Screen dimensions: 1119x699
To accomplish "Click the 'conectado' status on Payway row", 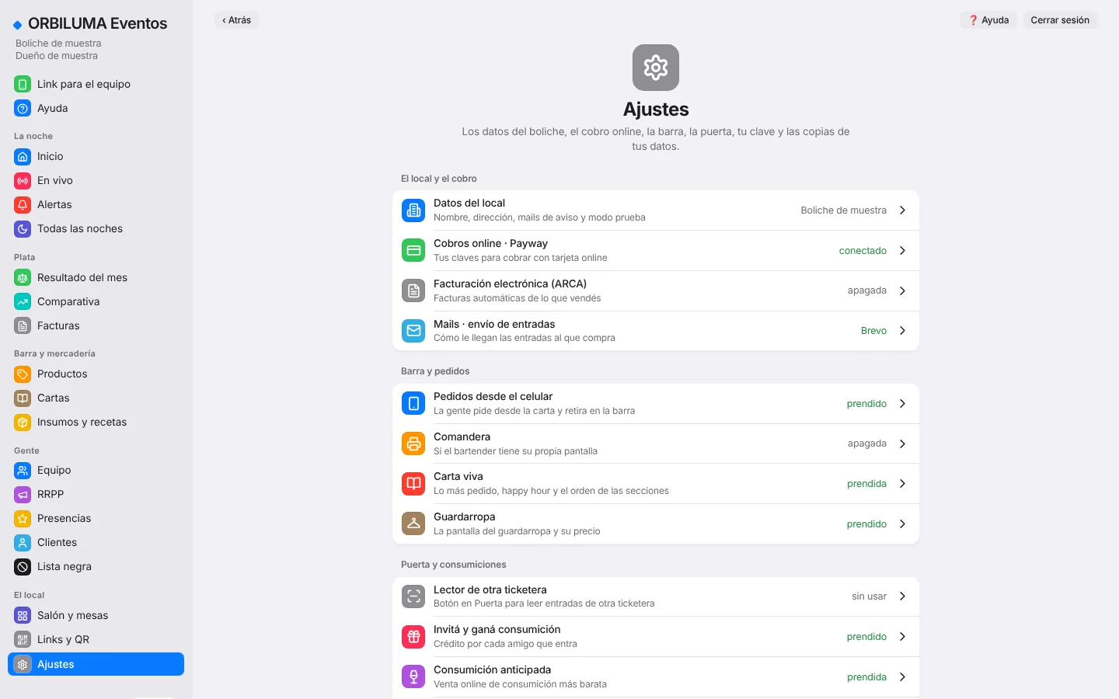I will [863, 250].
